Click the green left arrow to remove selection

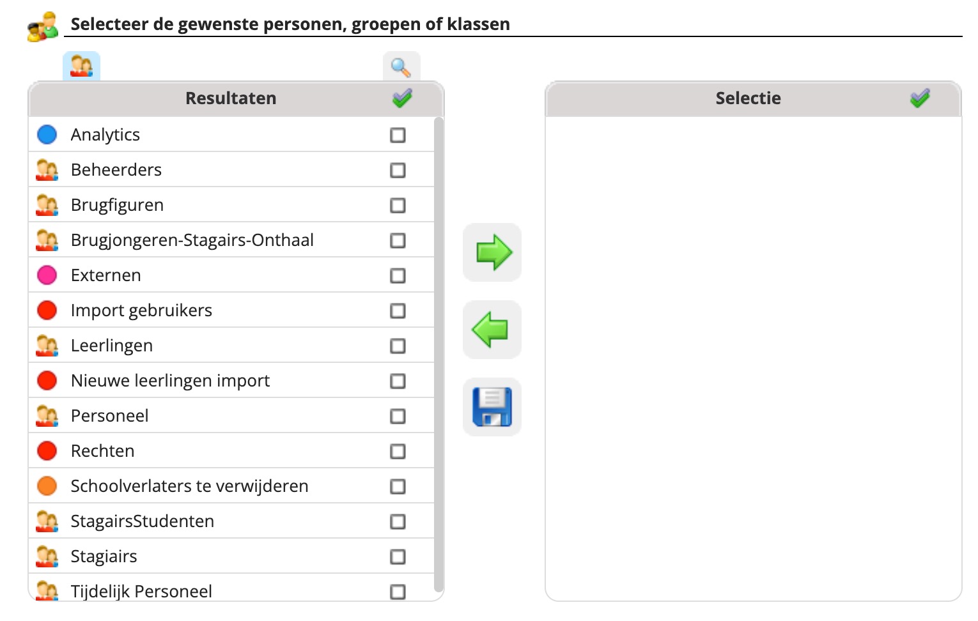492,330
